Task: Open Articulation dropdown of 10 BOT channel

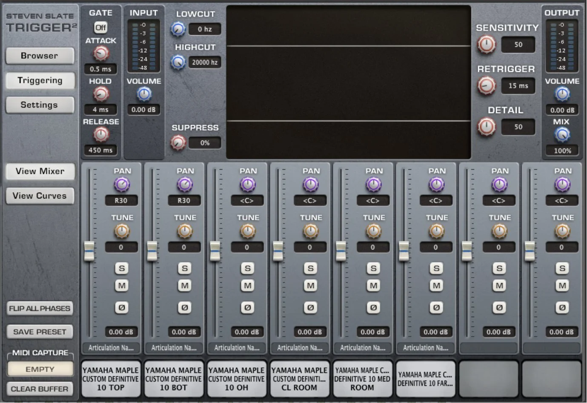Action: (x=174, y=348)
